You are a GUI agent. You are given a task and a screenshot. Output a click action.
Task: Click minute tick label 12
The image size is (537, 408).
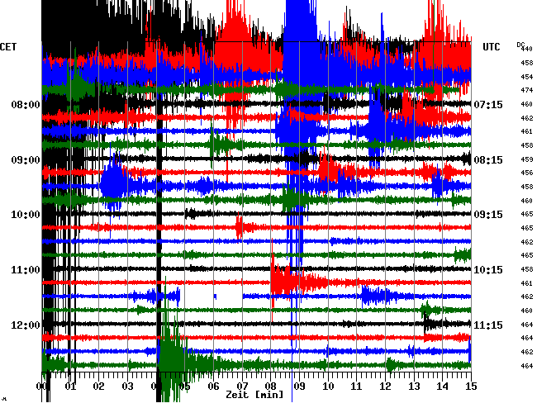[x=385, y=387]
